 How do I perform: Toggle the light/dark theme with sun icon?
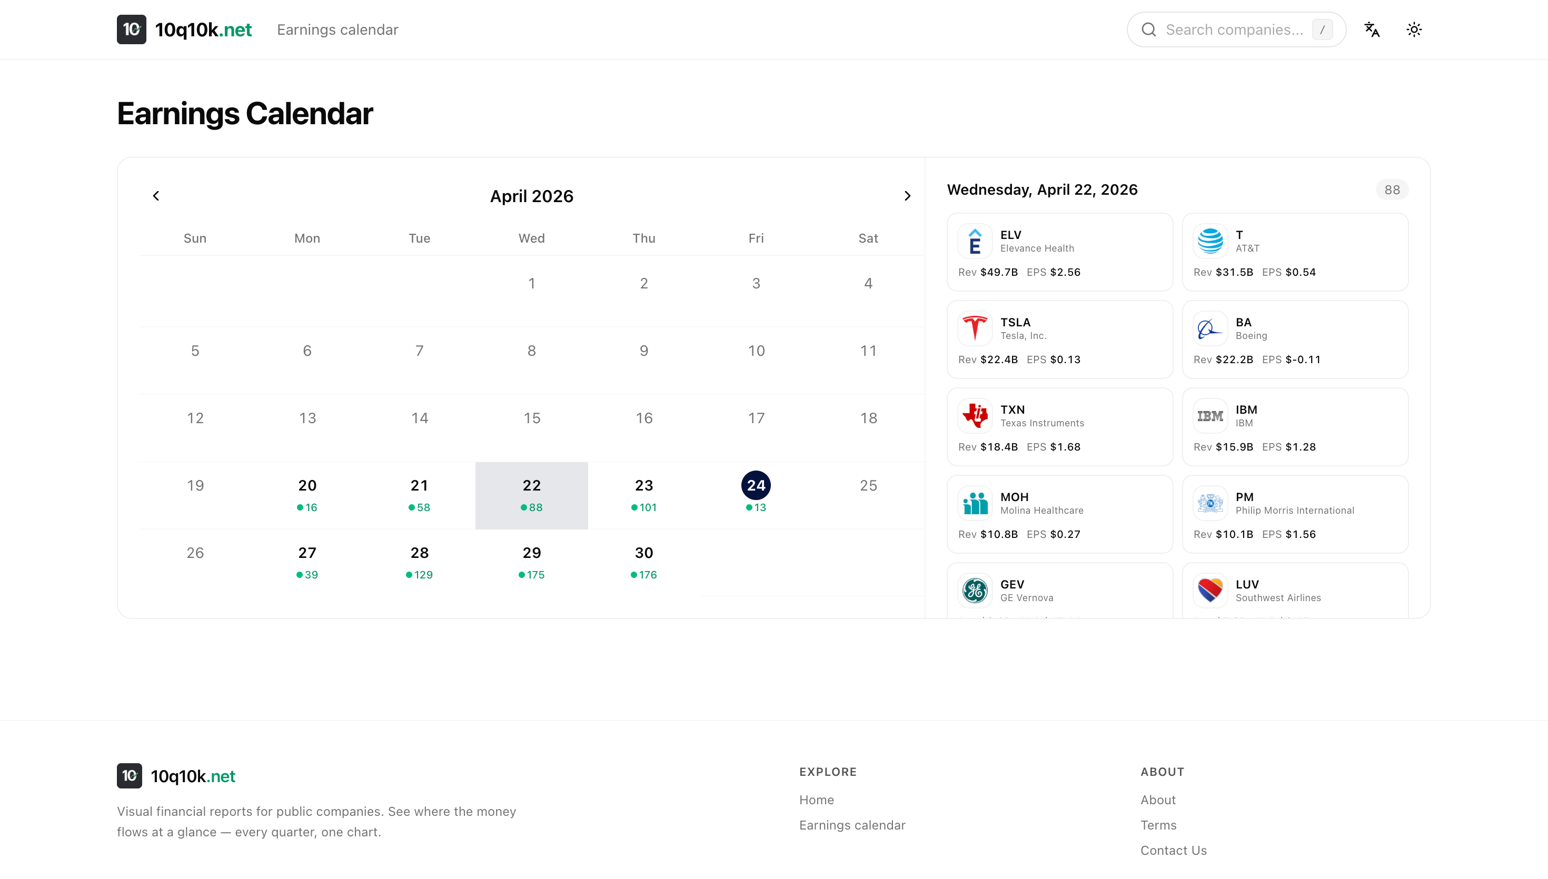(x=1414, y=29)
